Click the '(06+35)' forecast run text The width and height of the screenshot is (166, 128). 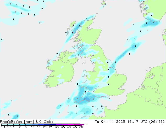tap(157, 122)
